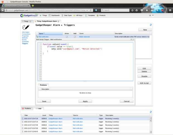Viewport: 173px width, 135px height.
Task: Open the user account dropdown arrow
Action: [x=153, y=15]
